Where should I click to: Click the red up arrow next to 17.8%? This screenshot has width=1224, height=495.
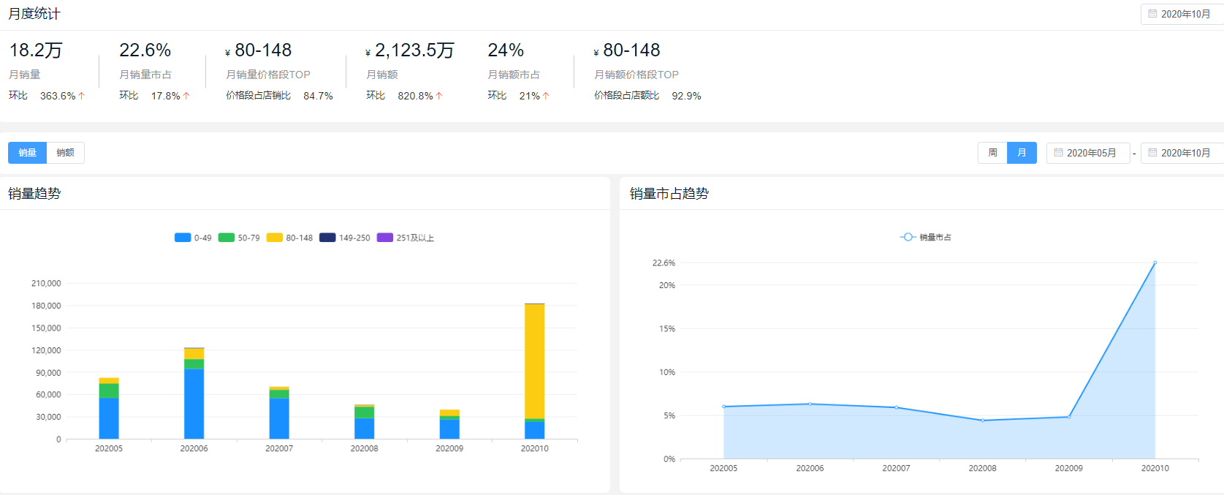pos(186,96)
